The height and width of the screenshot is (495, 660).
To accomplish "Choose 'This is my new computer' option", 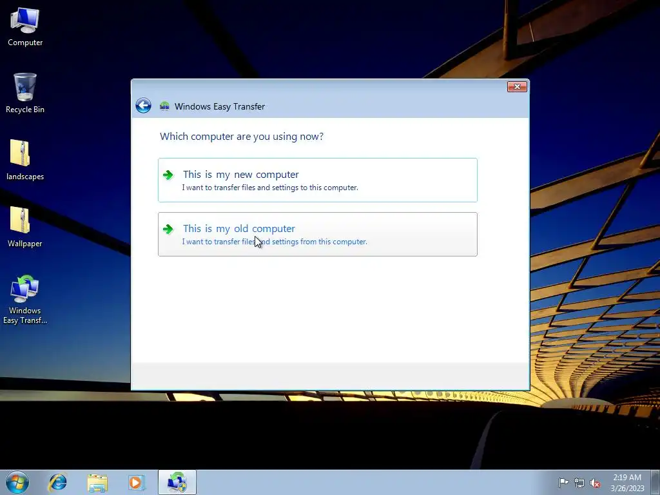I will tap(317, 180).
